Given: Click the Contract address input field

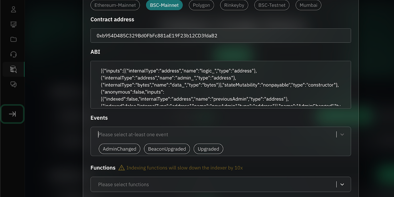Looking at the screenshot, I should pyautogui.click(x=220, y=35).
